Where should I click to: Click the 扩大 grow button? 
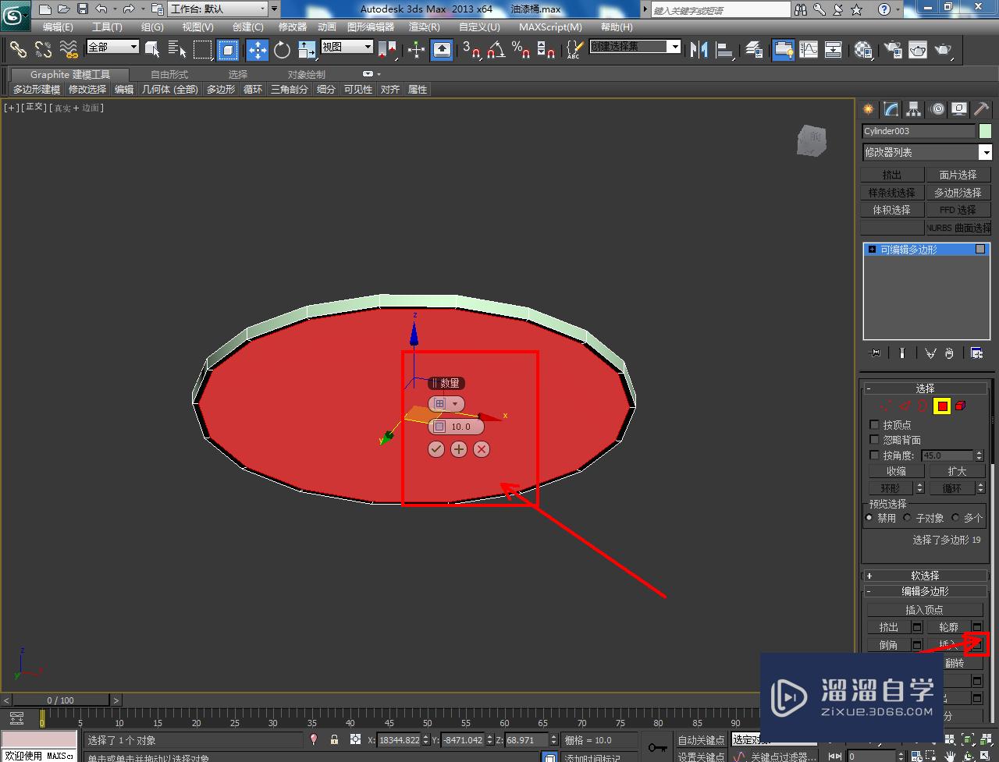[957, 471]
